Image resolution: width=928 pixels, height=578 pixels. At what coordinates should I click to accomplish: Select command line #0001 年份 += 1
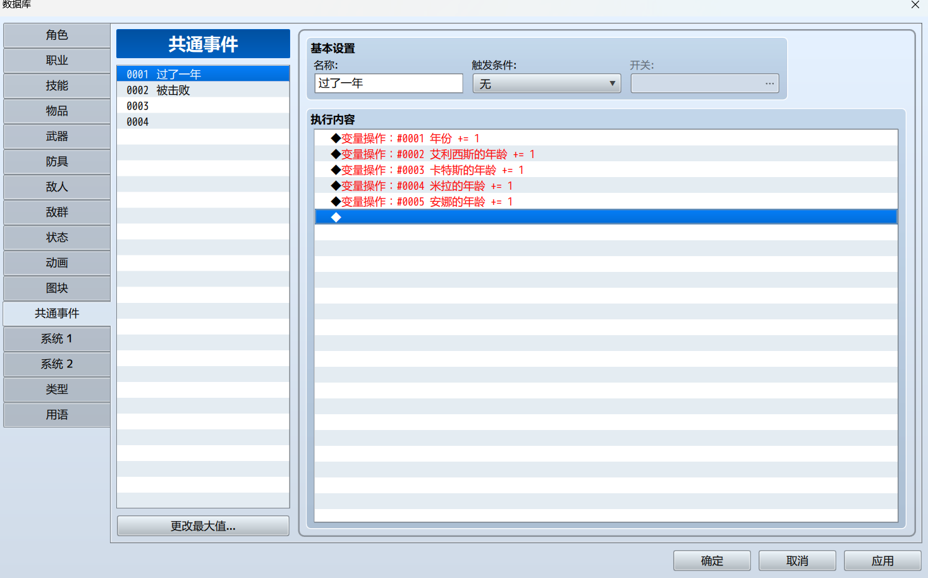click(x=606, y=138)
